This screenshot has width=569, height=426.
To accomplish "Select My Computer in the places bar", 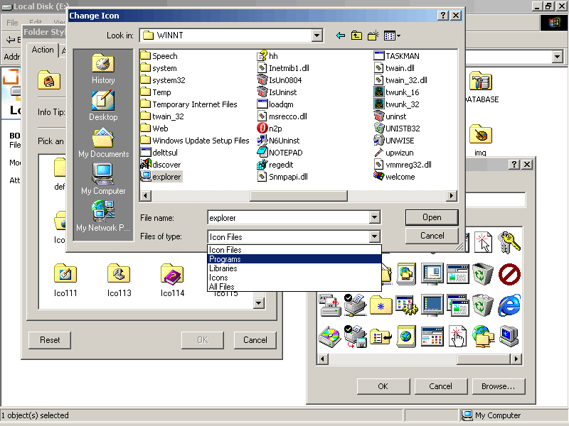I will pos(103,180).
